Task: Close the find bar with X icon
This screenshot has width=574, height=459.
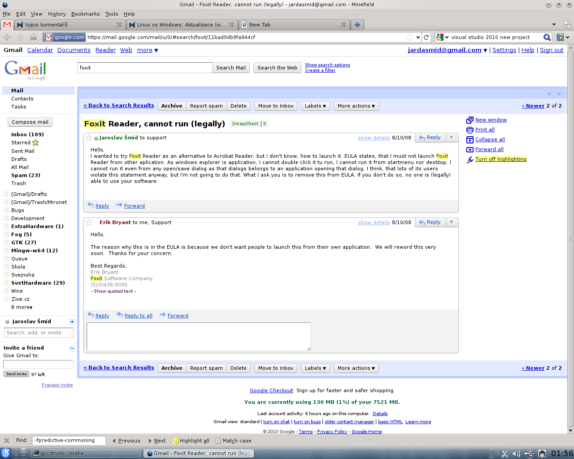Action: [7, 441]
